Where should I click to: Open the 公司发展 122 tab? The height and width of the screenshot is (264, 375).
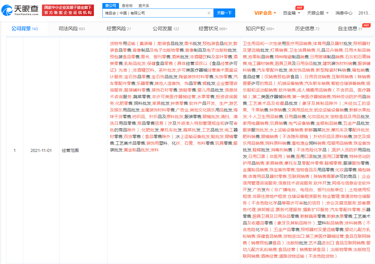coord(166,29)
